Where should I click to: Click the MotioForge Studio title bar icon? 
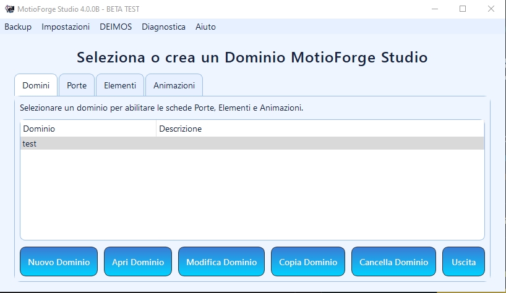[x=10, y=9]
